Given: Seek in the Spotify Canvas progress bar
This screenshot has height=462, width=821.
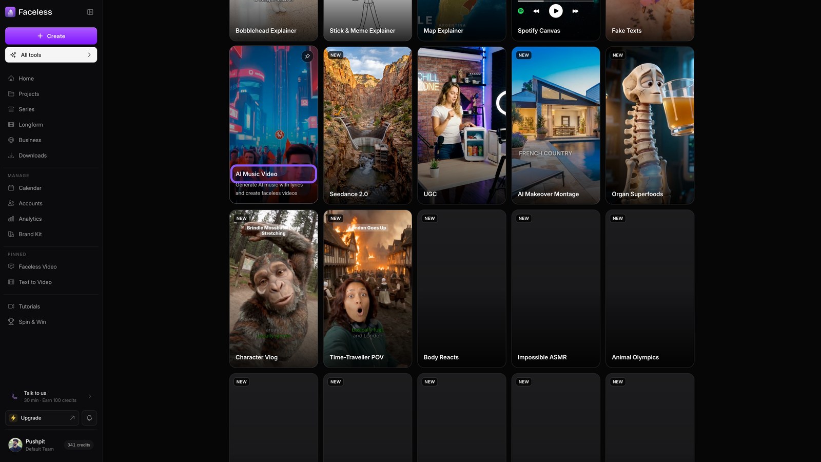Looking at the screenshot, I should click(556, 1).
